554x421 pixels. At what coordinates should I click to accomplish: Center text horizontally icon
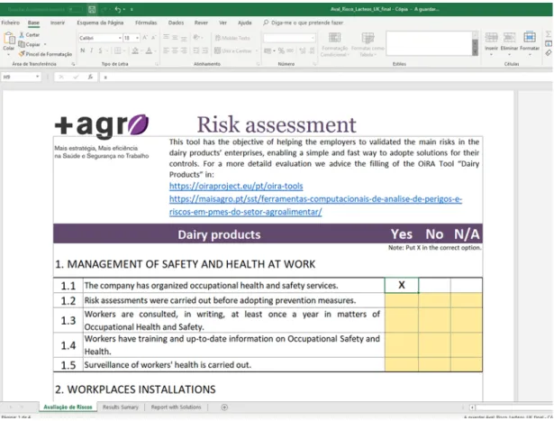point(175,50)
